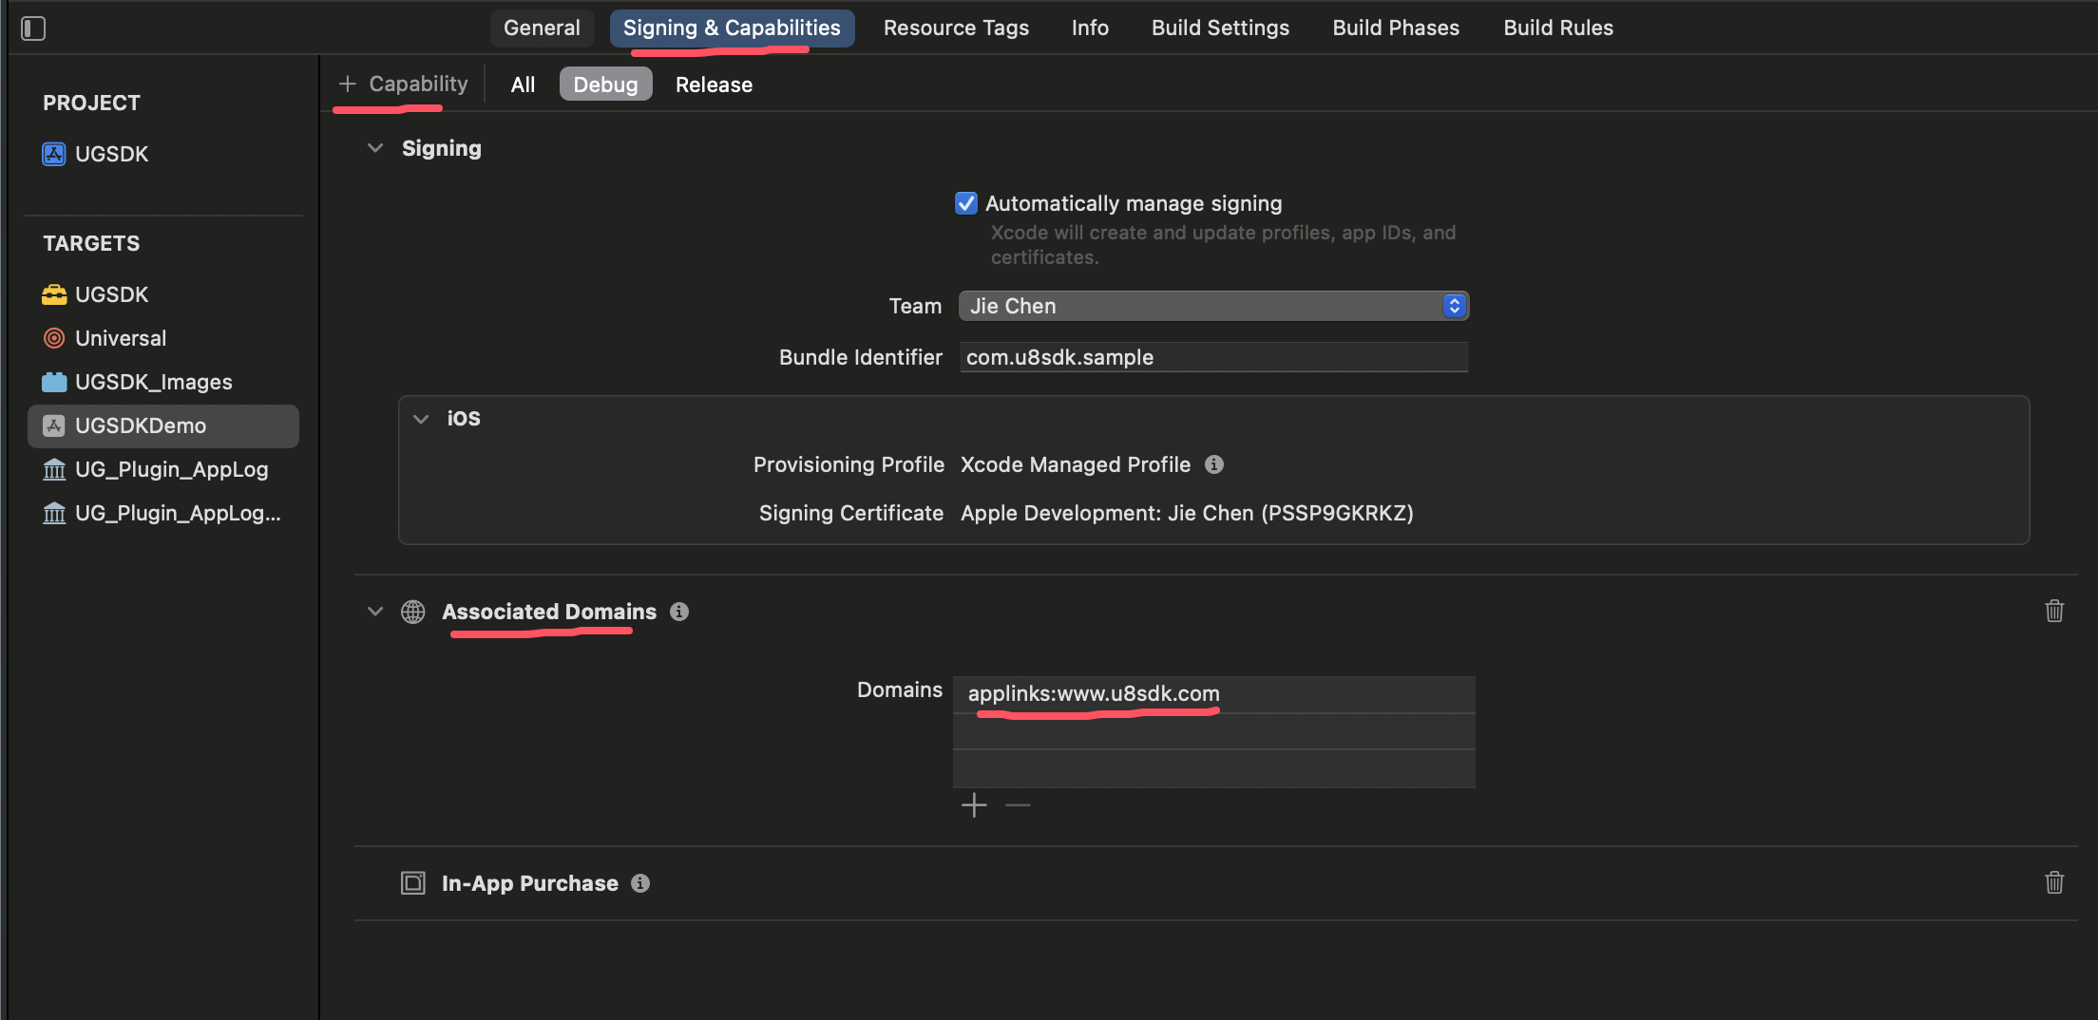Collapse the iOS signing group
2098x1020 pixels.
[x=421, y=419]
